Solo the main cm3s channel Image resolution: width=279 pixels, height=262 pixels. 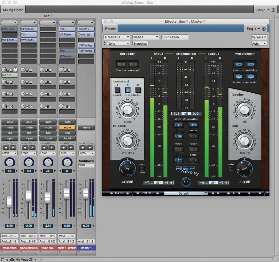(10, 122)
